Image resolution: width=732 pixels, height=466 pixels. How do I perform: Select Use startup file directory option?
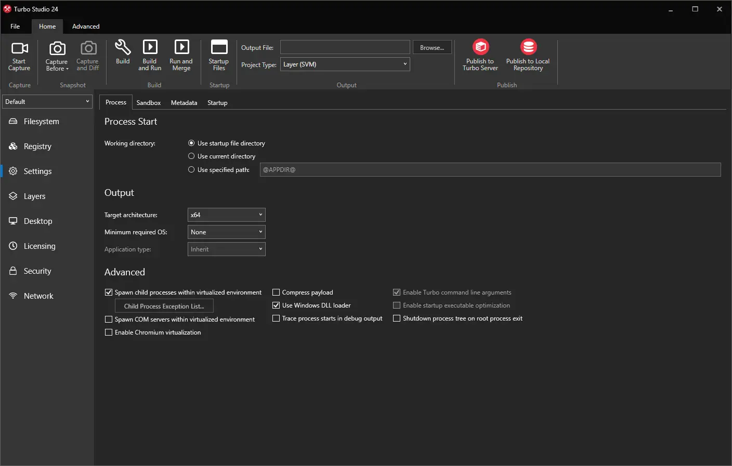[x=191, y=143]
